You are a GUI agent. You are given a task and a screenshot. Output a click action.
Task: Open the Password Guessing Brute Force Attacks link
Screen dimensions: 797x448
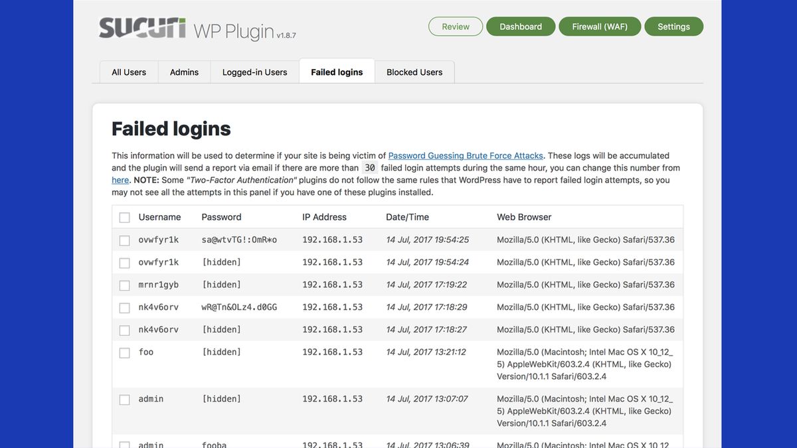tap(466, 155)
